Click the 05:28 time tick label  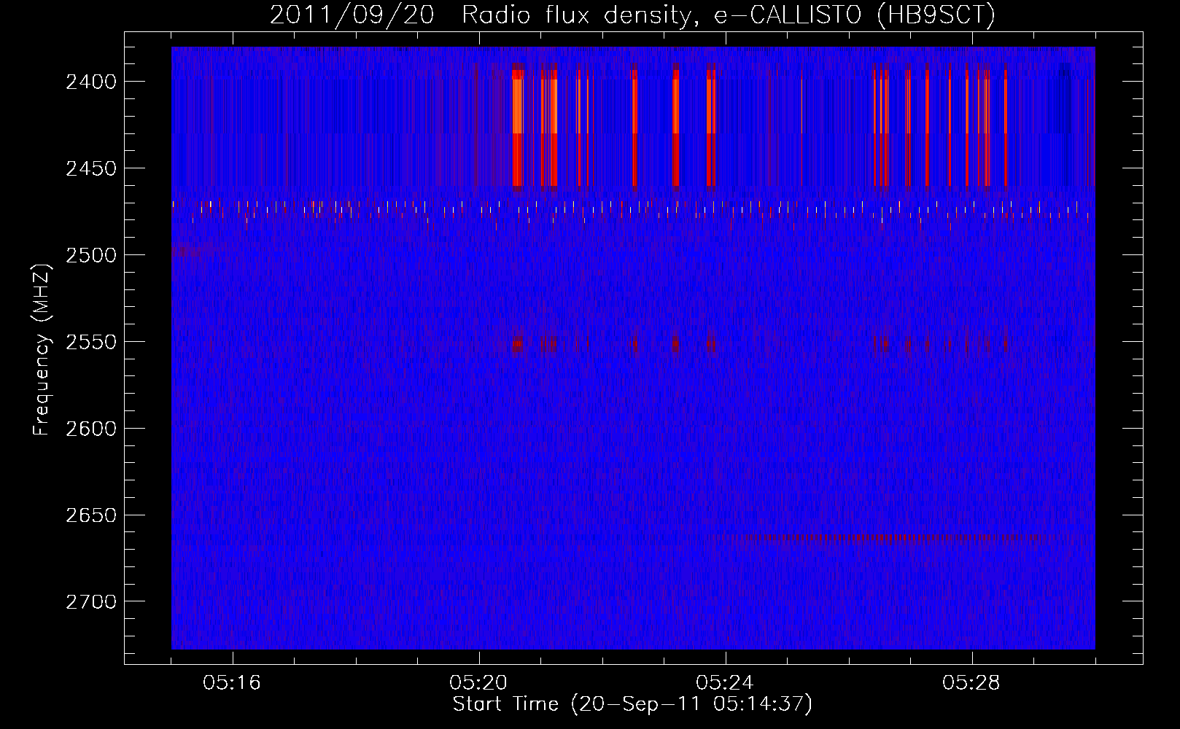[x=971, y=683]
